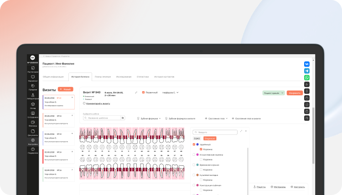Viewport: 342px width, 195px height.
Task: Expand the diagnosis panel with arrows icon
Action: pyautogui.click(x=241, y=131)
